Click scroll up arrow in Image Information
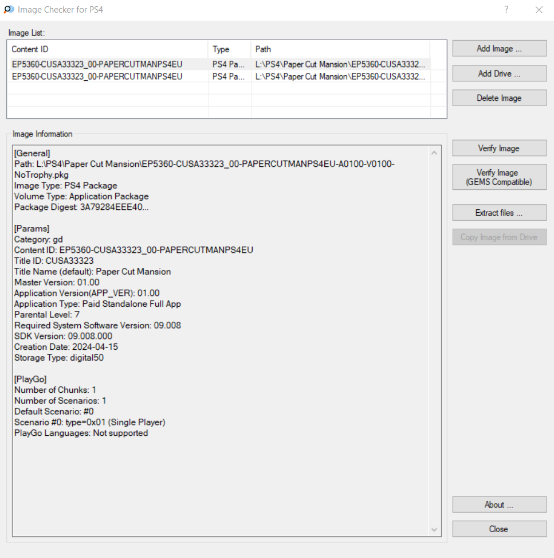 click(434, 153)
